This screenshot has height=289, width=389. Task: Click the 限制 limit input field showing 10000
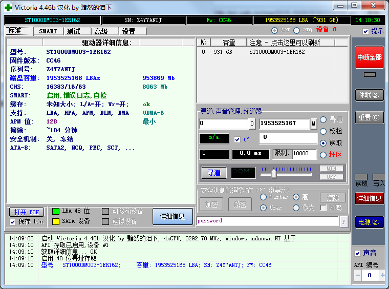click(x=304, y=153)
